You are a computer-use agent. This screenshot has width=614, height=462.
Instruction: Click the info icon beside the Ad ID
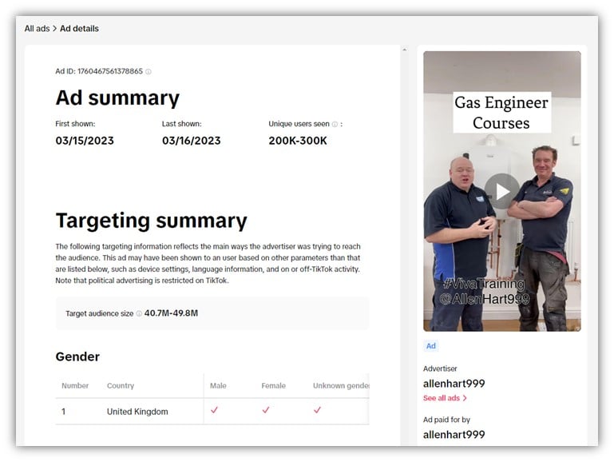pyautogui.click(x=149, y=72)
